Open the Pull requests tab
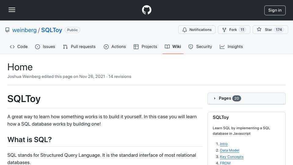The width and height of the screenshot is (293, 165). 79,46
